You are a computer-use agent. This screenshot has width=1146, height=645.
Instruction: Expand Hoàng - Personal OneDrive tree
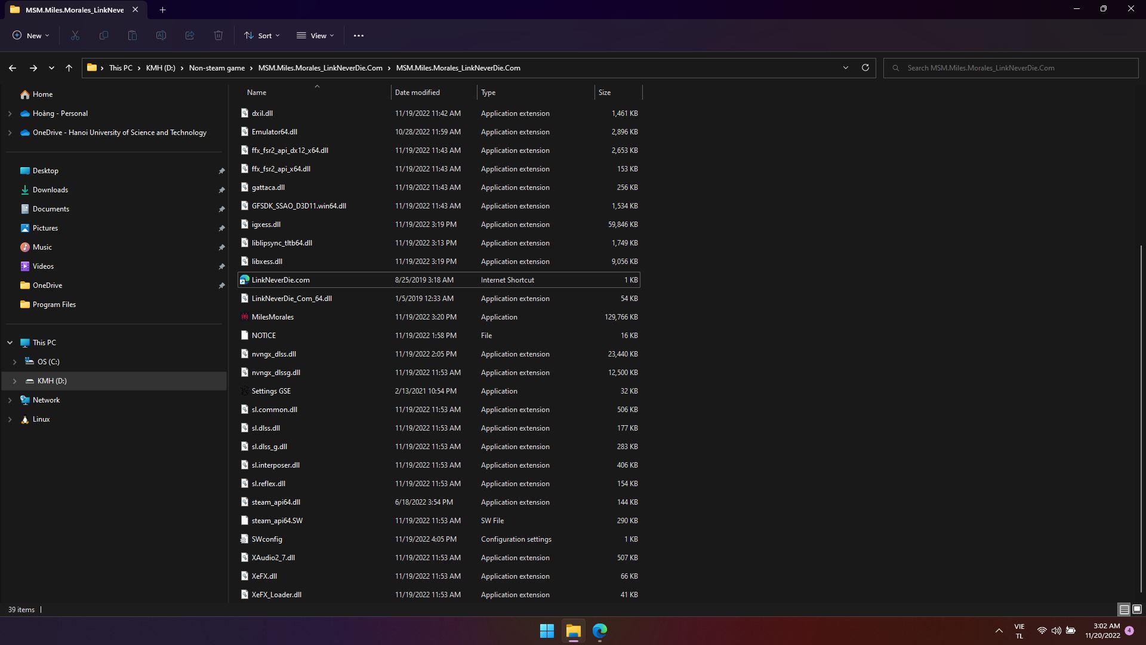(10, 113)
